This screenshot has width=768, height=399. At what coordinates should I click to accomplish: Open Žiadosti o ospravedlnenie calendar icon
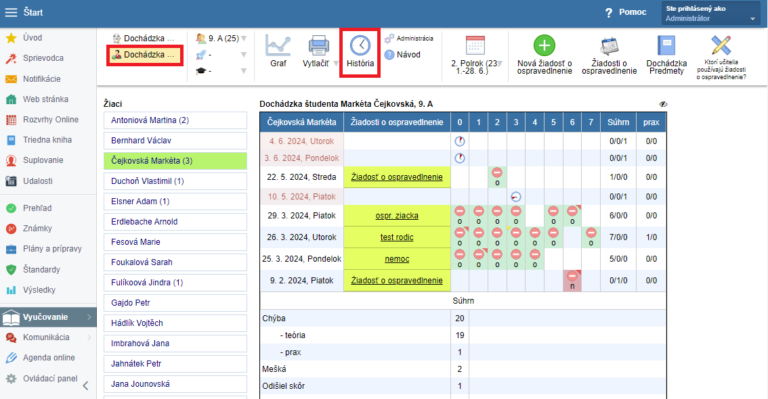coord(610,45)
